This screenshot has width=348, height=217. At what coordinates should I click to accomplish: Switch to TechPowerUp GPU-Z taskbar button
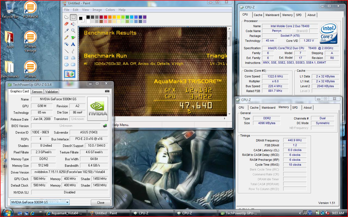pos(240,213)
